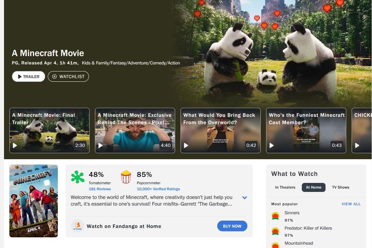Click VIEW ALL in Most popular
The width and height of the screenshot is (372, 248).
click(x=351, y=204)
